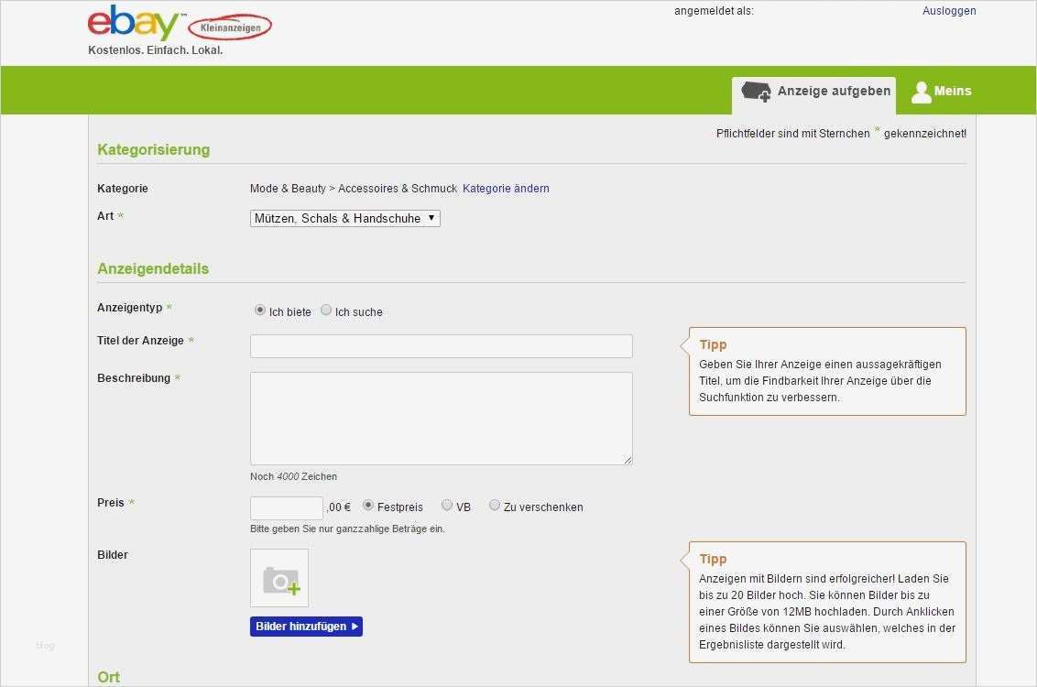
Task: Click the Bilder hinzufügen button
Action: (x=306, y=626)
